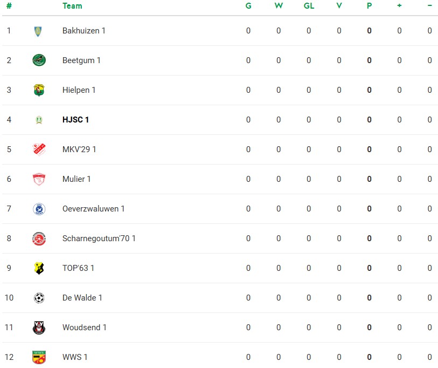Screen dimensions: 438x368
Task: Click the GL column header
Action: [x=309, y=6]
